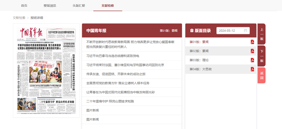This screenshot has height=129, width=282.
Task: Open article 习近平结束对法国、塞尔维亚和匈牙利国事访问
Action: point(132,65)
